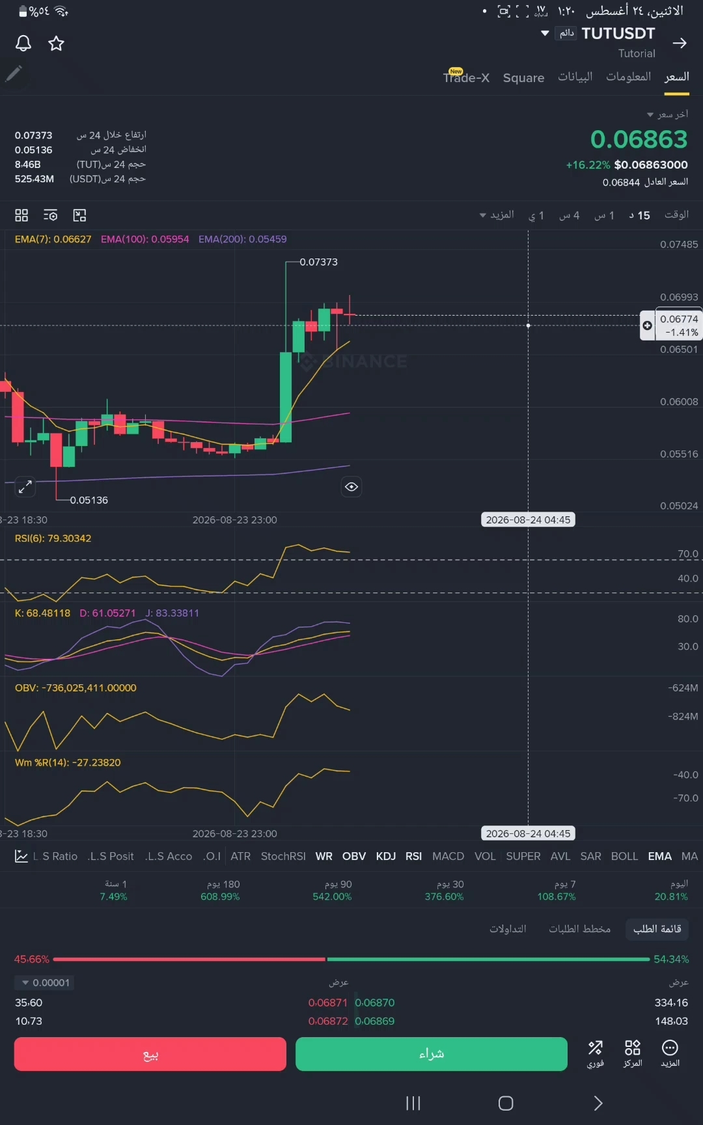703x1125 pixels.
Task: Toggle the OBV indicator off
Action: tap(353, 856)
